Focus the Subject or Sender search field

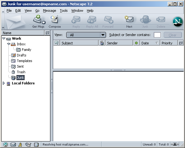click(157, 35)
